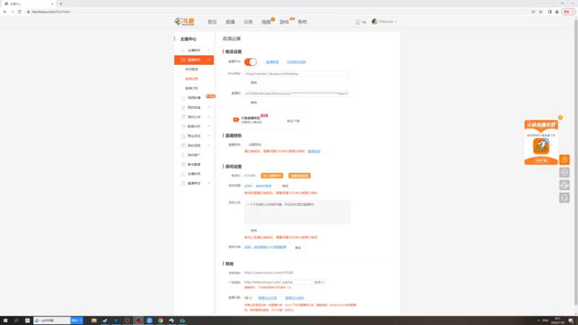Image resolution: width=578 pixels, height=325 pixels.
Task: Click the 我的收益 sidebar icon
Action: point(184,108)
